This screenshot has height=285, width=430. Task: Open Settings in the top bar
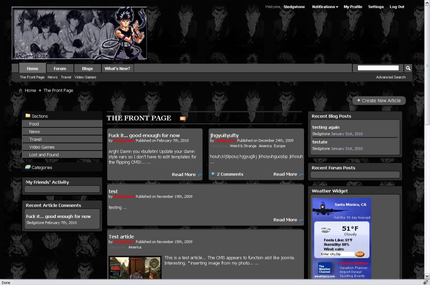[376, 7]
